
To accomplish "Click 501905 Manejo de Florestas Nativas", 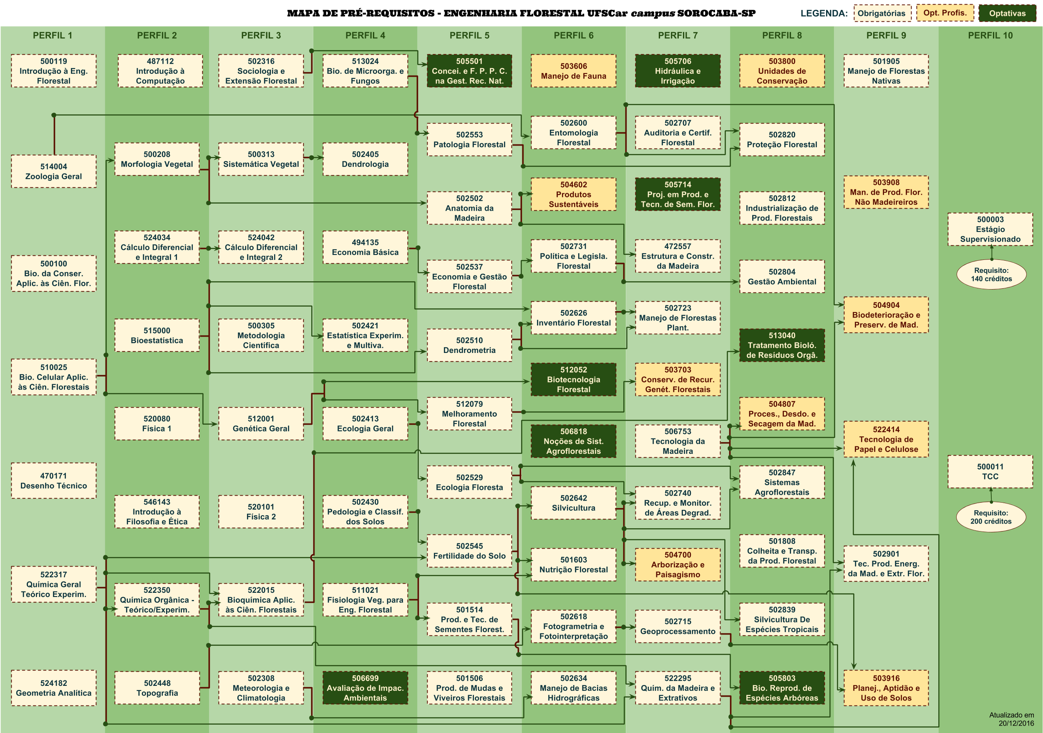I will coord(886,71).
